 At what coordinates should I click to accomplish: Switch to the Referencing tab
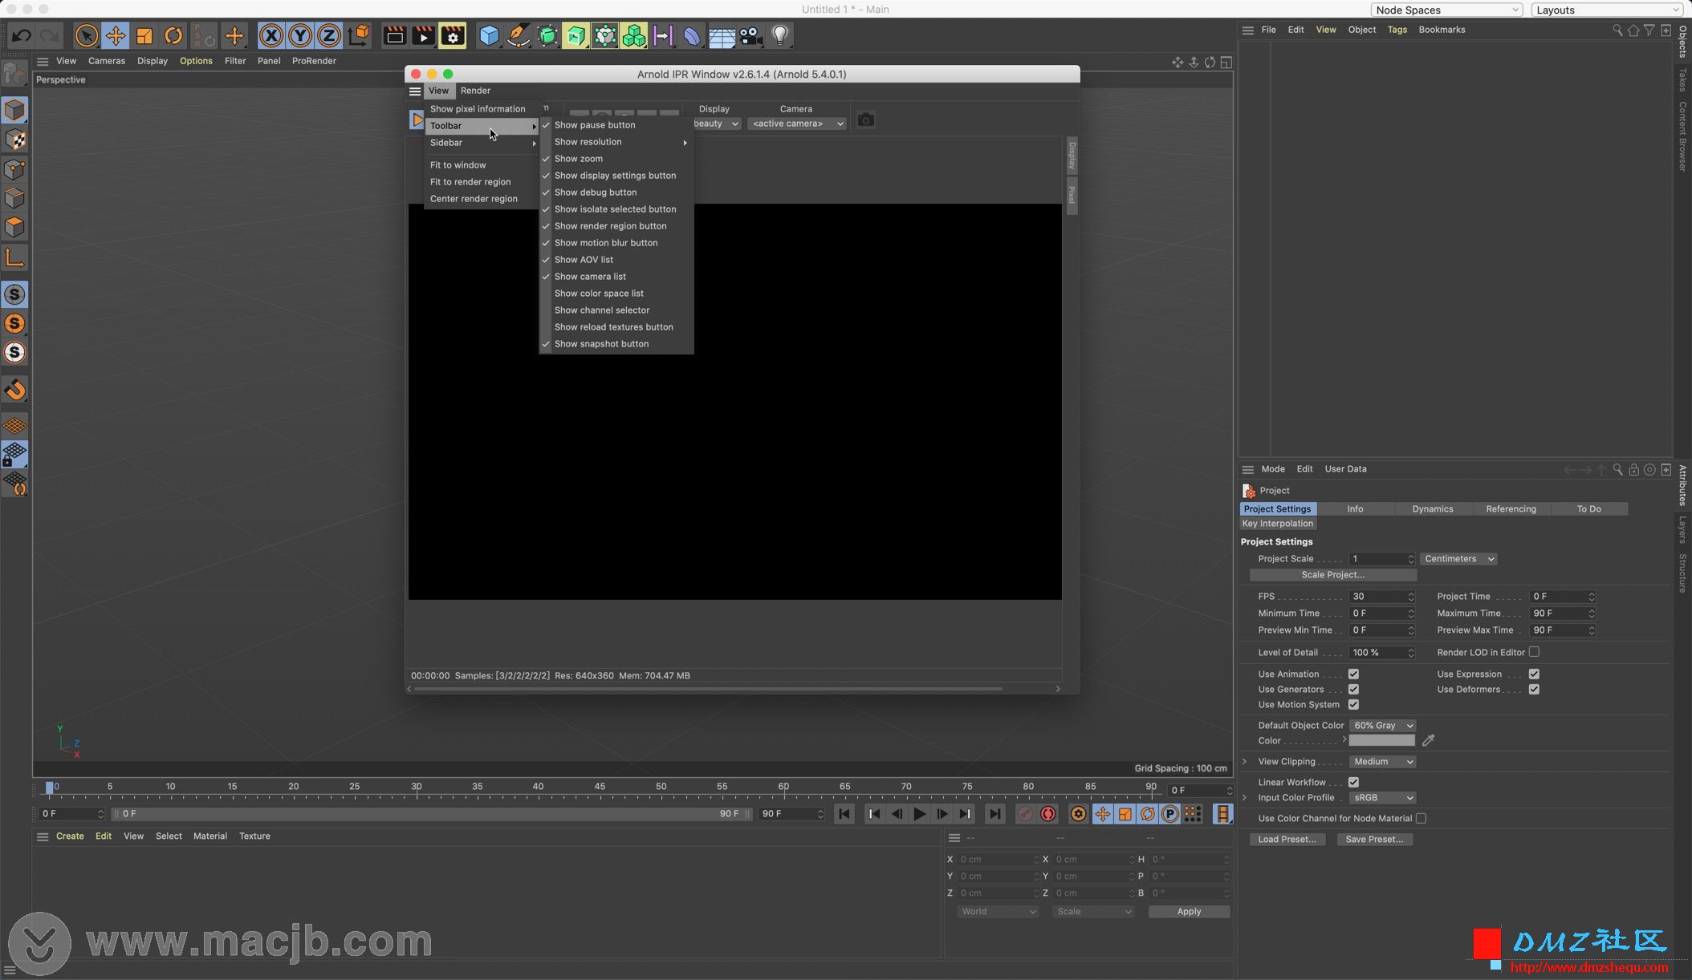(1511, 509)
